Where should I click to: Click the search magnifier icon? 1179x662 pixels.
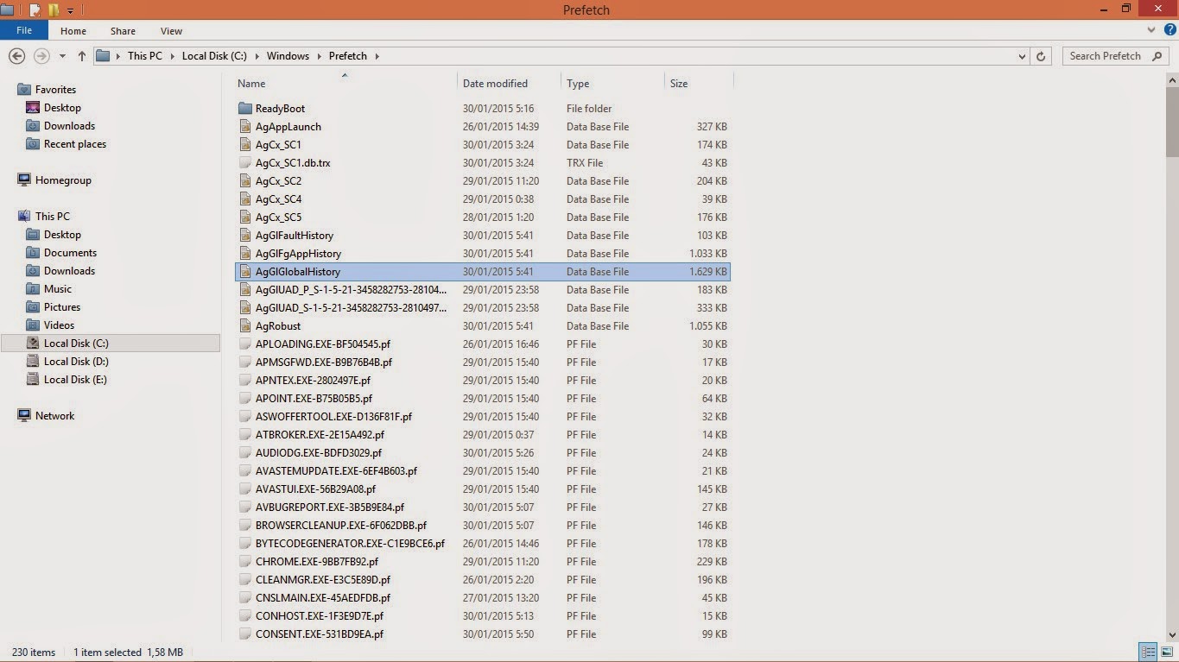click(x=1158, y=56)
